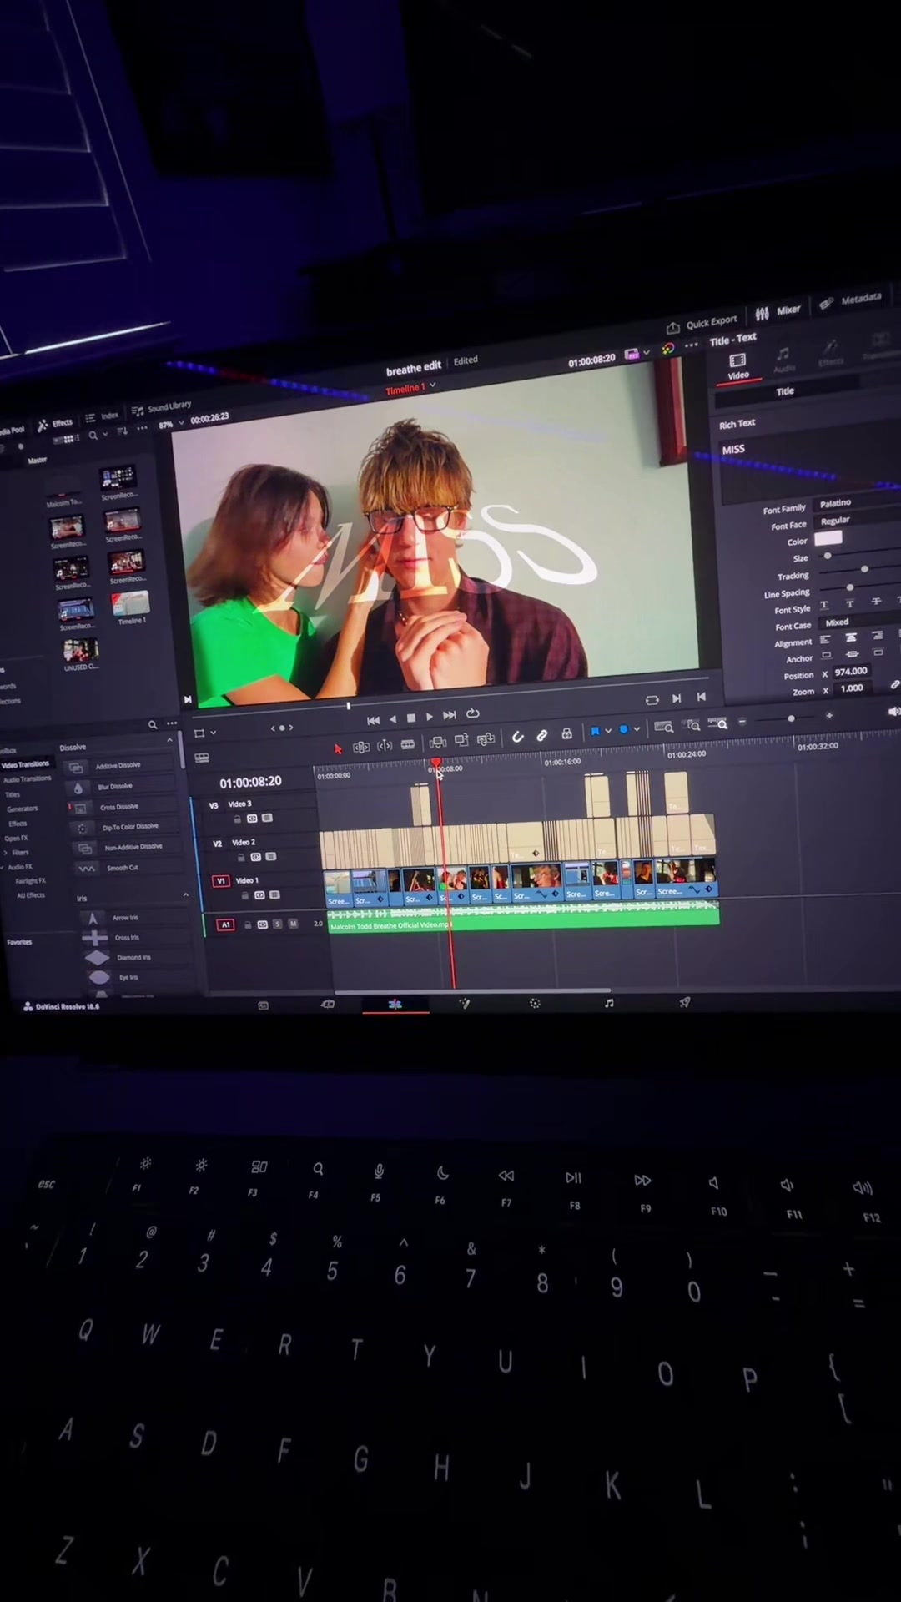Select the Trim Edit Mode tool
Viewport: 901px width, 1602px height.
point(361,747)
